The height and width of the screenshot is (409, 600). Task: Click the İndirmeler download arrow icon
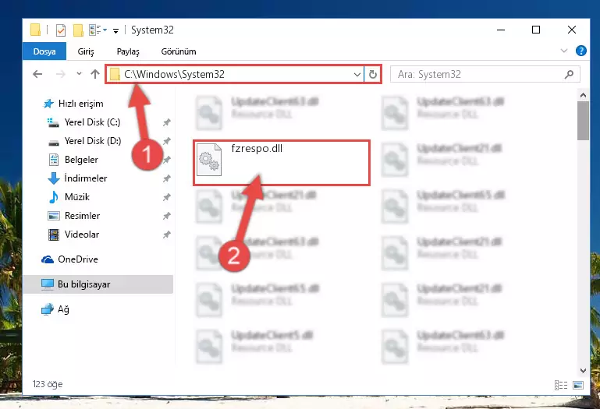click(54, 178)
